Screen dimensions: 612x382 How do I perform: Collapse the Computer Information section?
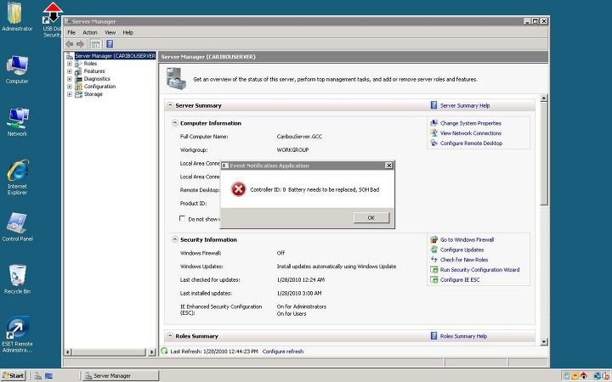[x=175, y=123]
